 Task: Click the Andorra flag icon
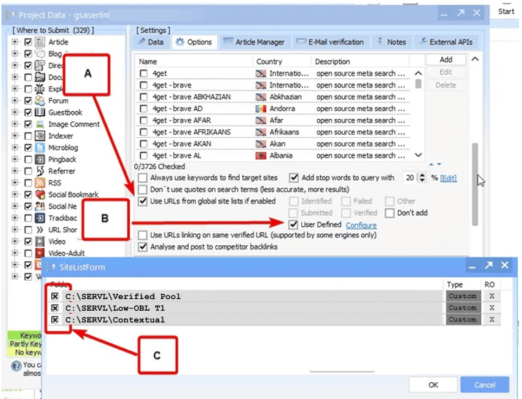pos(261,109)
